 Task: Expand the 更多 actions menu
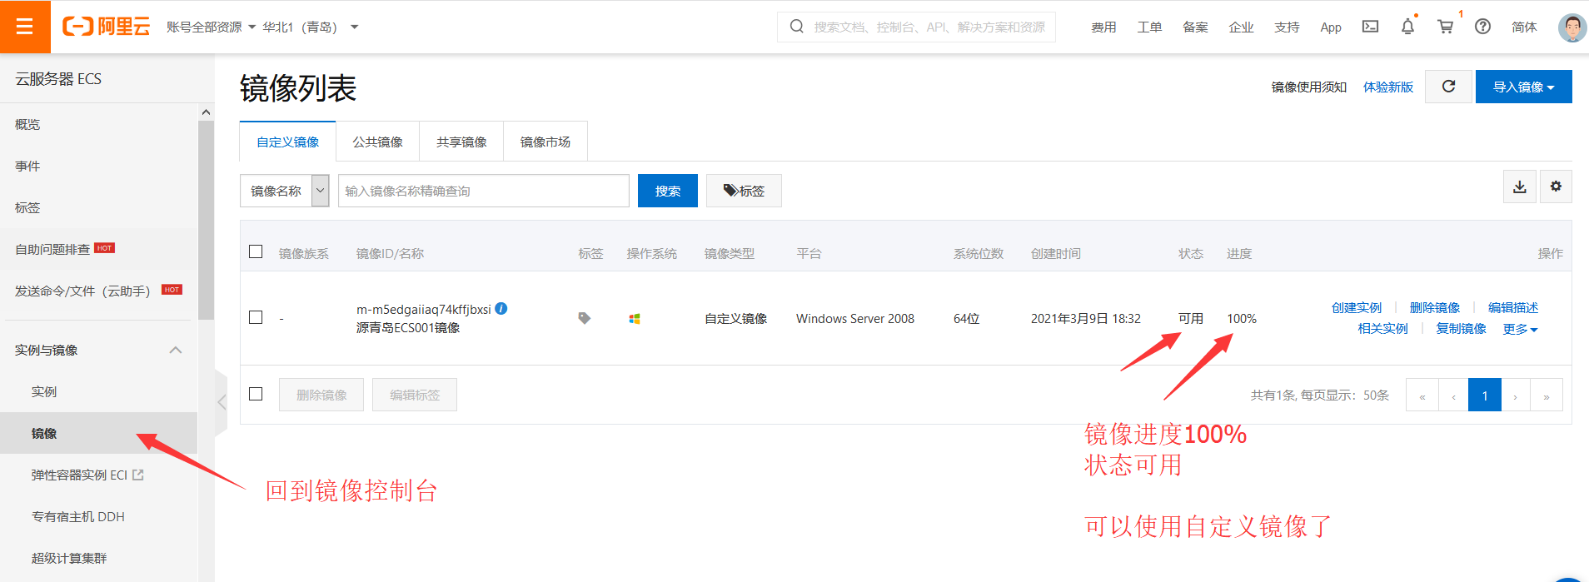click(x=1520, y=329)
